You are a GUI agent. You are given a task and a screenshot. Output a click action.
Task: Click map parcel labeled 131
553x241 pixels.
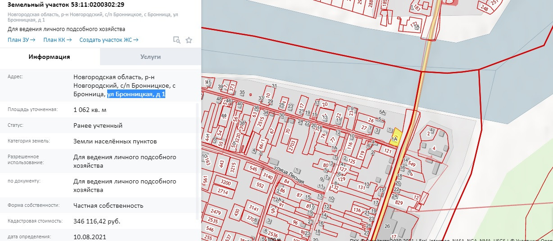point(361,187)
